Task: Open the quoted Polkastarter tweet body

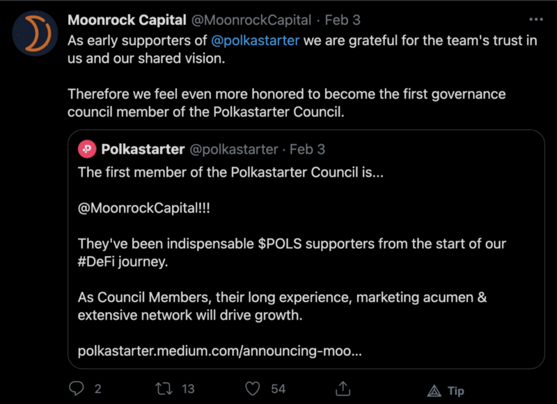Action: click(x=306, y=249)
